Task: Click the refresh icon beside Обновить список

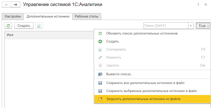Action: [x=100, y=33]
